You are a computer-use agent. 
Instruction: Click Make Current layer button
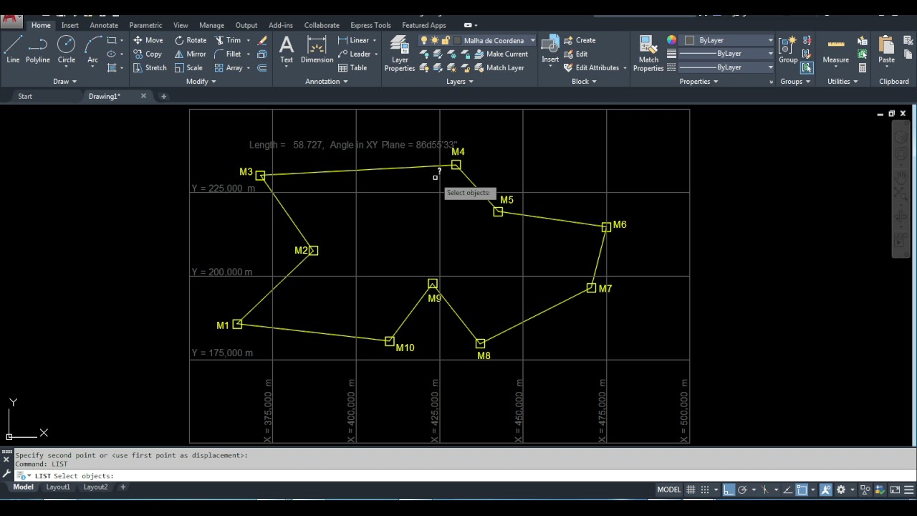[x=501, y=54]
